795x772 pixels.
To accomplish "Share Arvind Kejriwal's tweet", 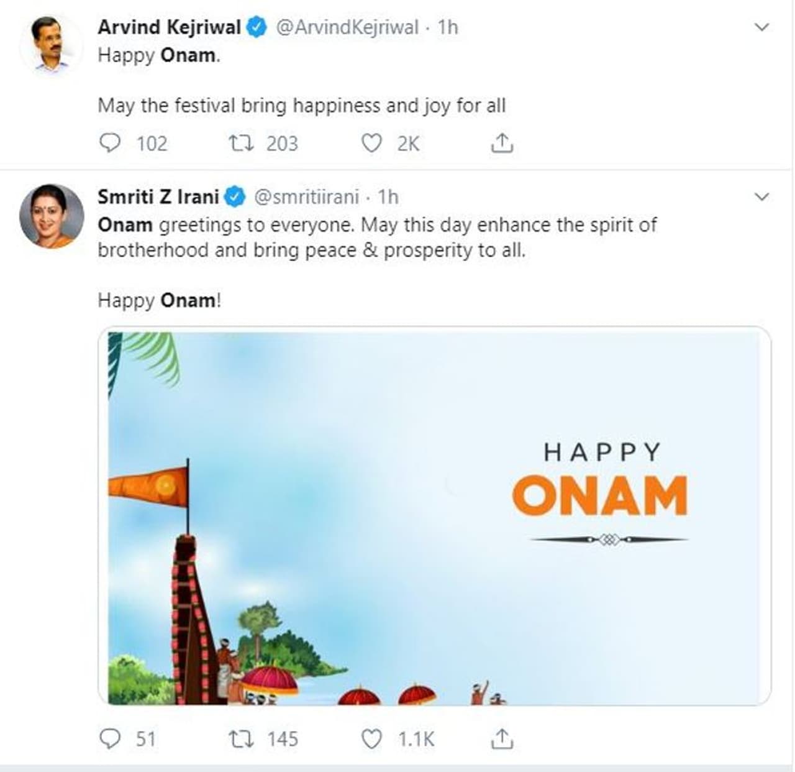I will pyautogui.click(x=502, y=144).
